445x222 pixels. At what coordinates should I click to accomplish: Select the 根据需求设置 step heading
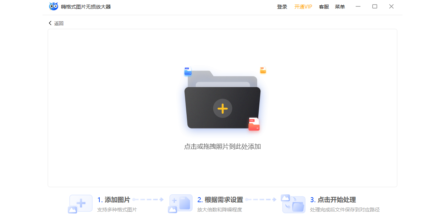click(220, 200)
